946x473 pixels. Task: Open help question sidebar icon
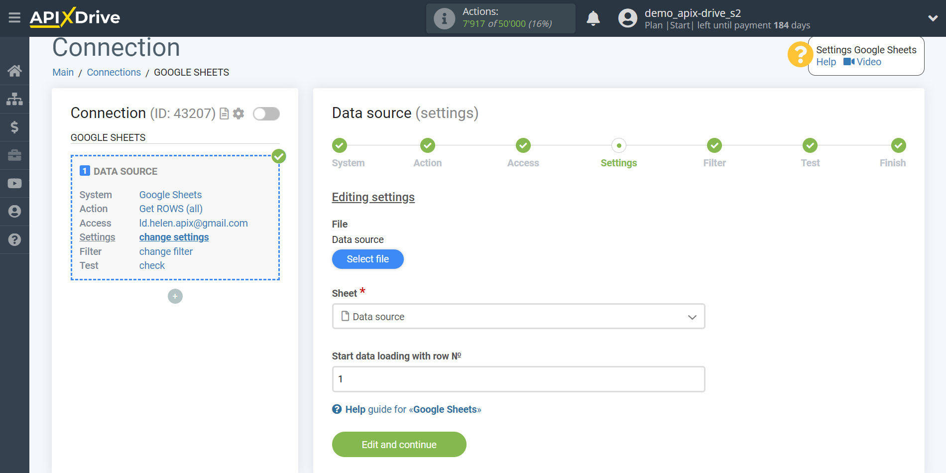tap(14, 239)
